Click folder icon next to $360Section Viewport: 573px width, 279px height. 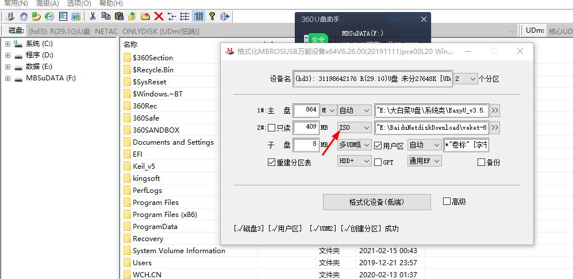click(127, 58)
